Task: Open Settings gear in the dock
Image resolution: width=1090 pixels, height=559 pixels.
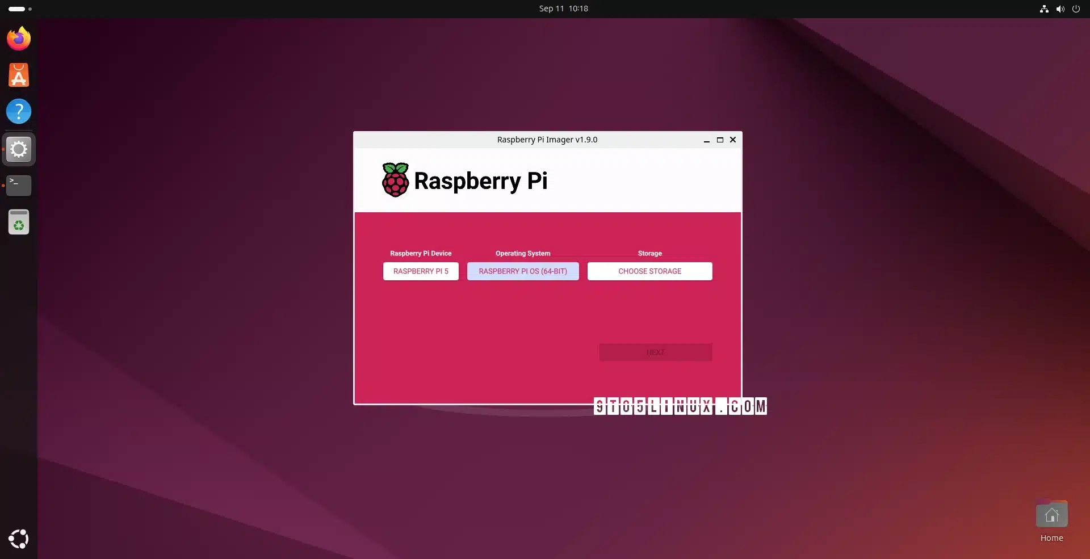Action: tap(19, 149)
